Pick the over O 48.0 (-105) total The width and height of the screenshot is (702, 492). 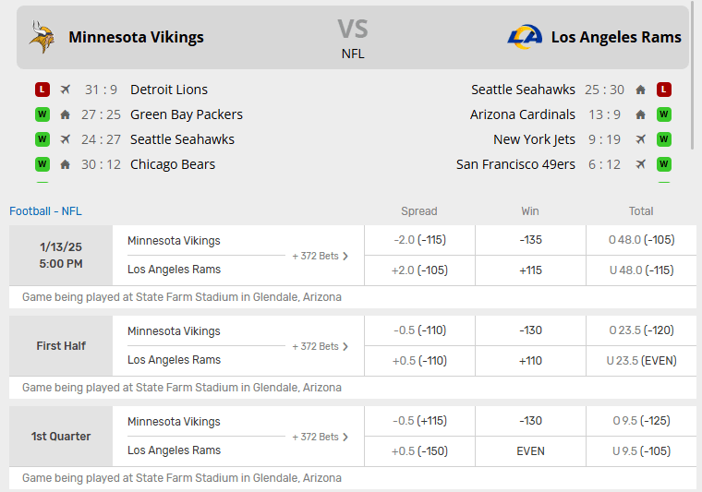[x=641, y=240]
